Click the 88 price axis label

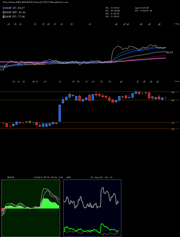172,100
